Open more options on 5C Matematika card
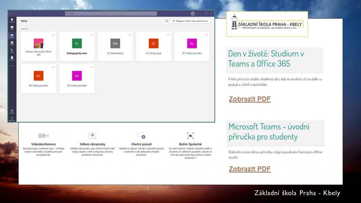 (130, 35)
